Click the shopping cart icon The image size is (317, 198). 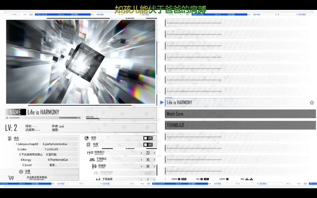(x=11, y=178)
